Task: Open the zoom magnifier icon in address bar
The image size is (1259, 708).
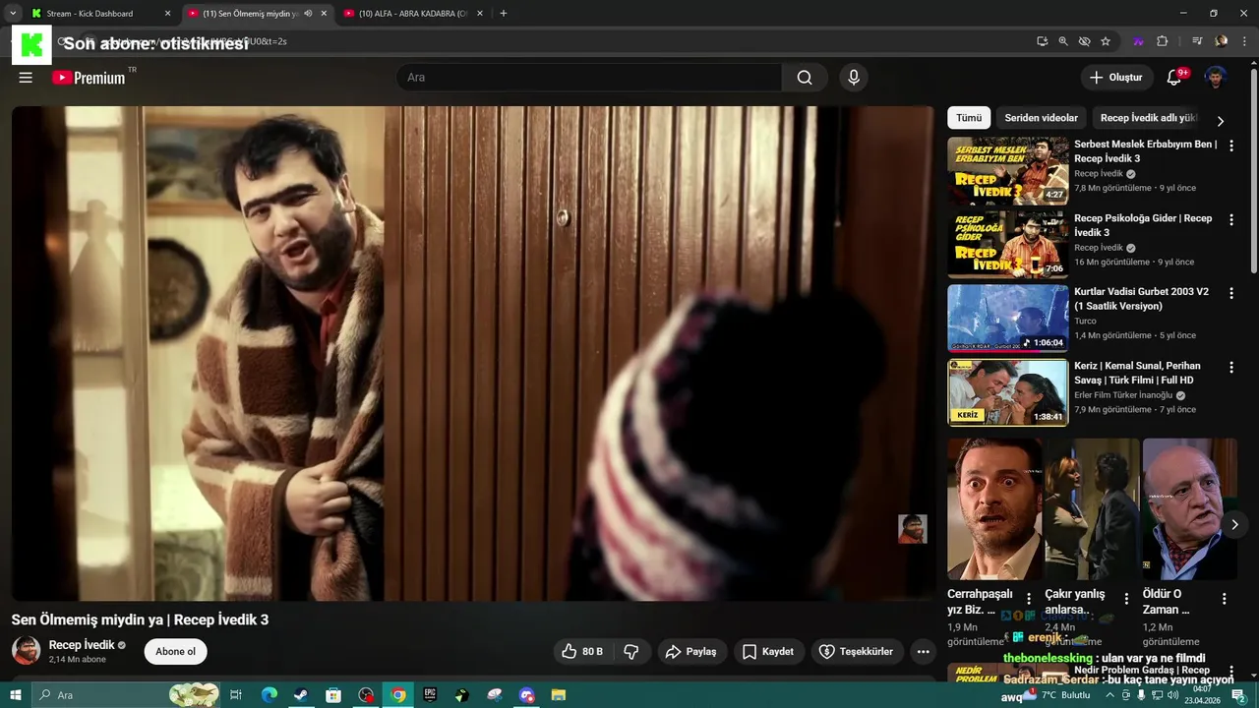Action: [x=1063, y=41]
